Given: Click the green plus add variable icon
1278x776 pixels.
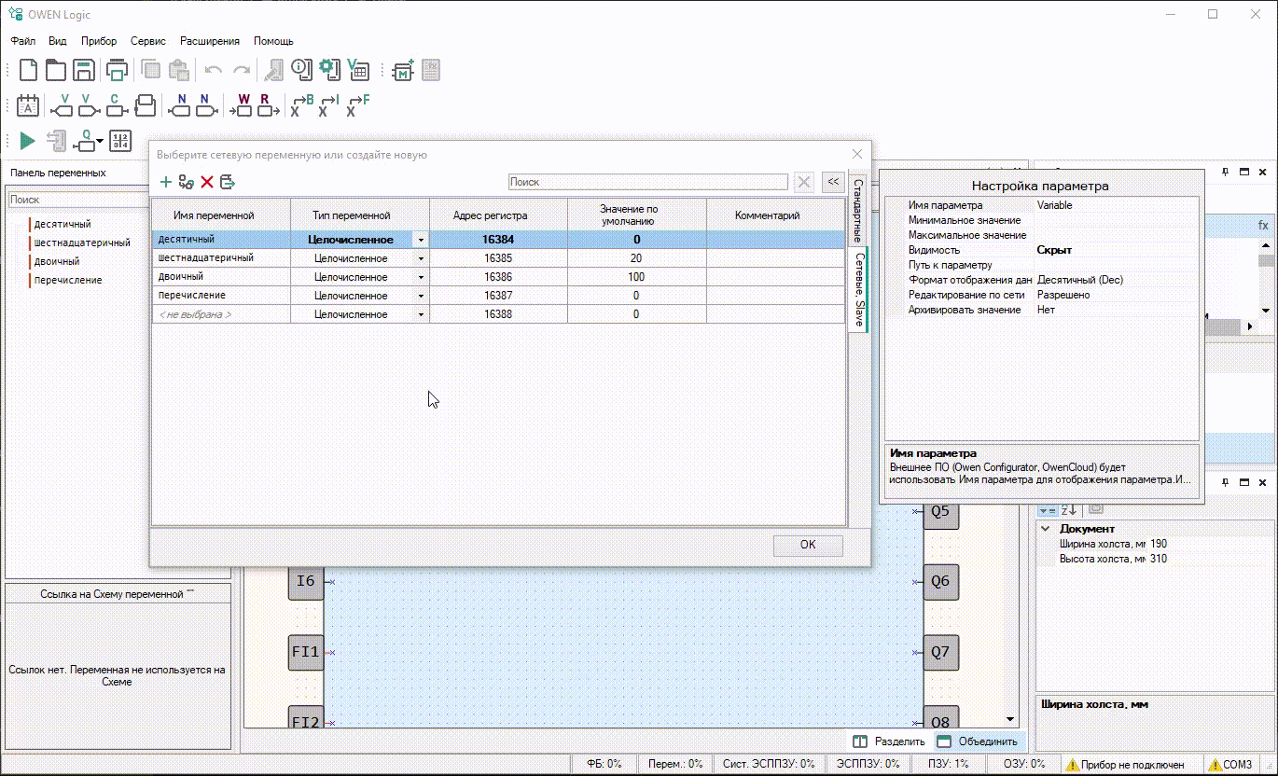Looking at the screenshot, I should tap(166, 182).
